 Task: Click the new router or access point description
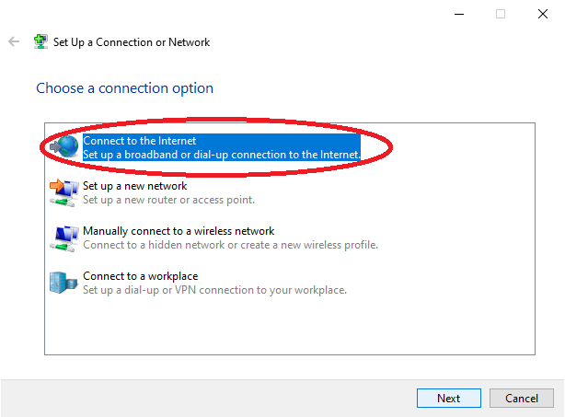pyautogui.click(x=168, y=200)
